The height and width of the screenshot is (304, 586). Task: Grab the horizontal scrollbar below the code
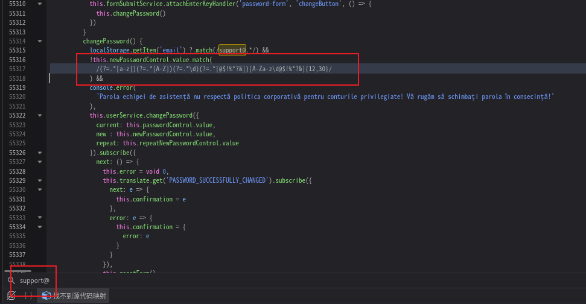point(18,271)
